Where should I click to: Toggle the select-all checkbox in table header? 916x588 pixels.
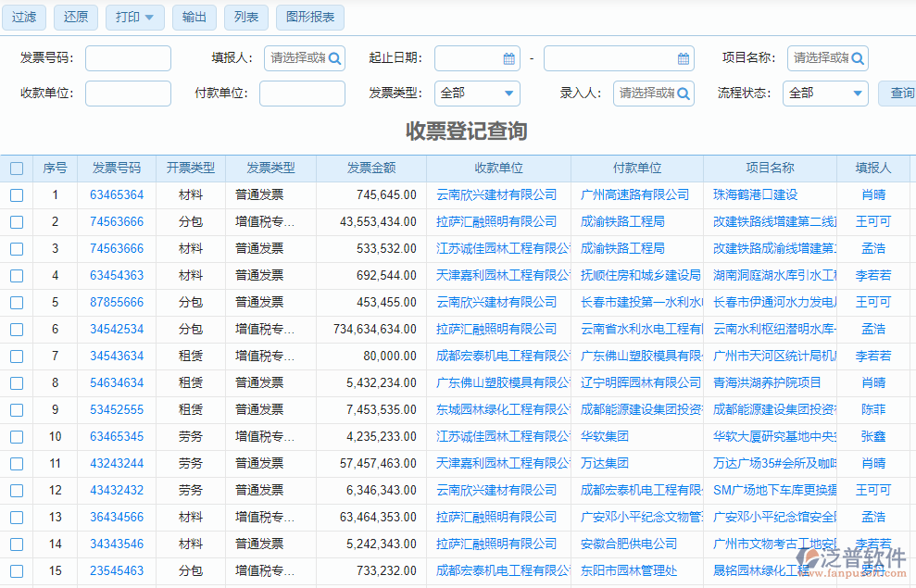click(x=16, y=168)
